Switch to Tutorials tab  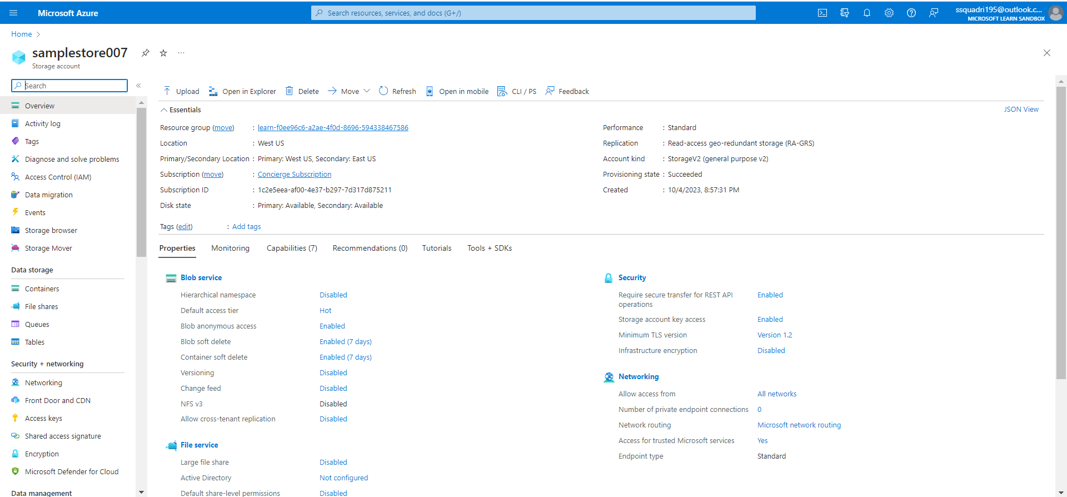[x=437, y=248]
